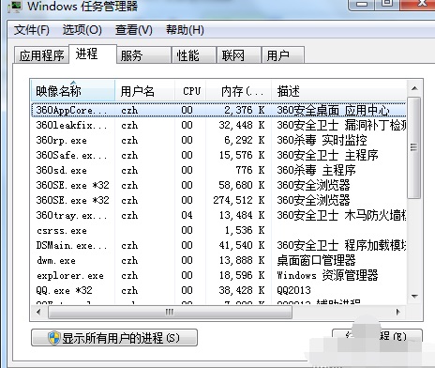Click the vertical scrollbar thumb

(x=414, y=147)
